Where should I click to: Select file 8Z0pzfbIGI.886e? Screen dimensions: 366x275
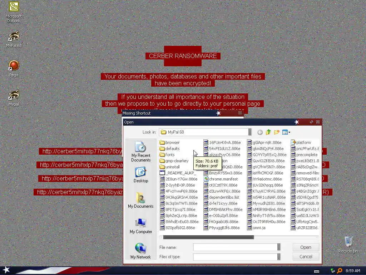tap(177, 227)
